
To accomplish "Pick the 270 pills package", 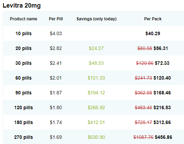I will (23, 137).
